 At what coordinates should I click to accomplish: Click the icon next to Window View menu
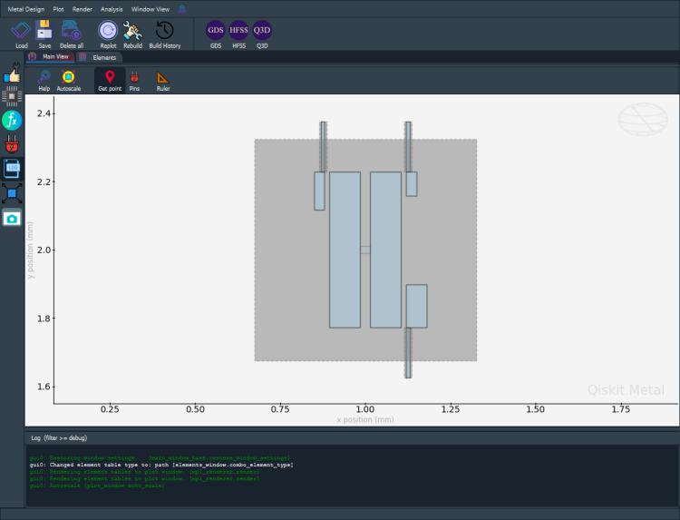tap(182, 9)
